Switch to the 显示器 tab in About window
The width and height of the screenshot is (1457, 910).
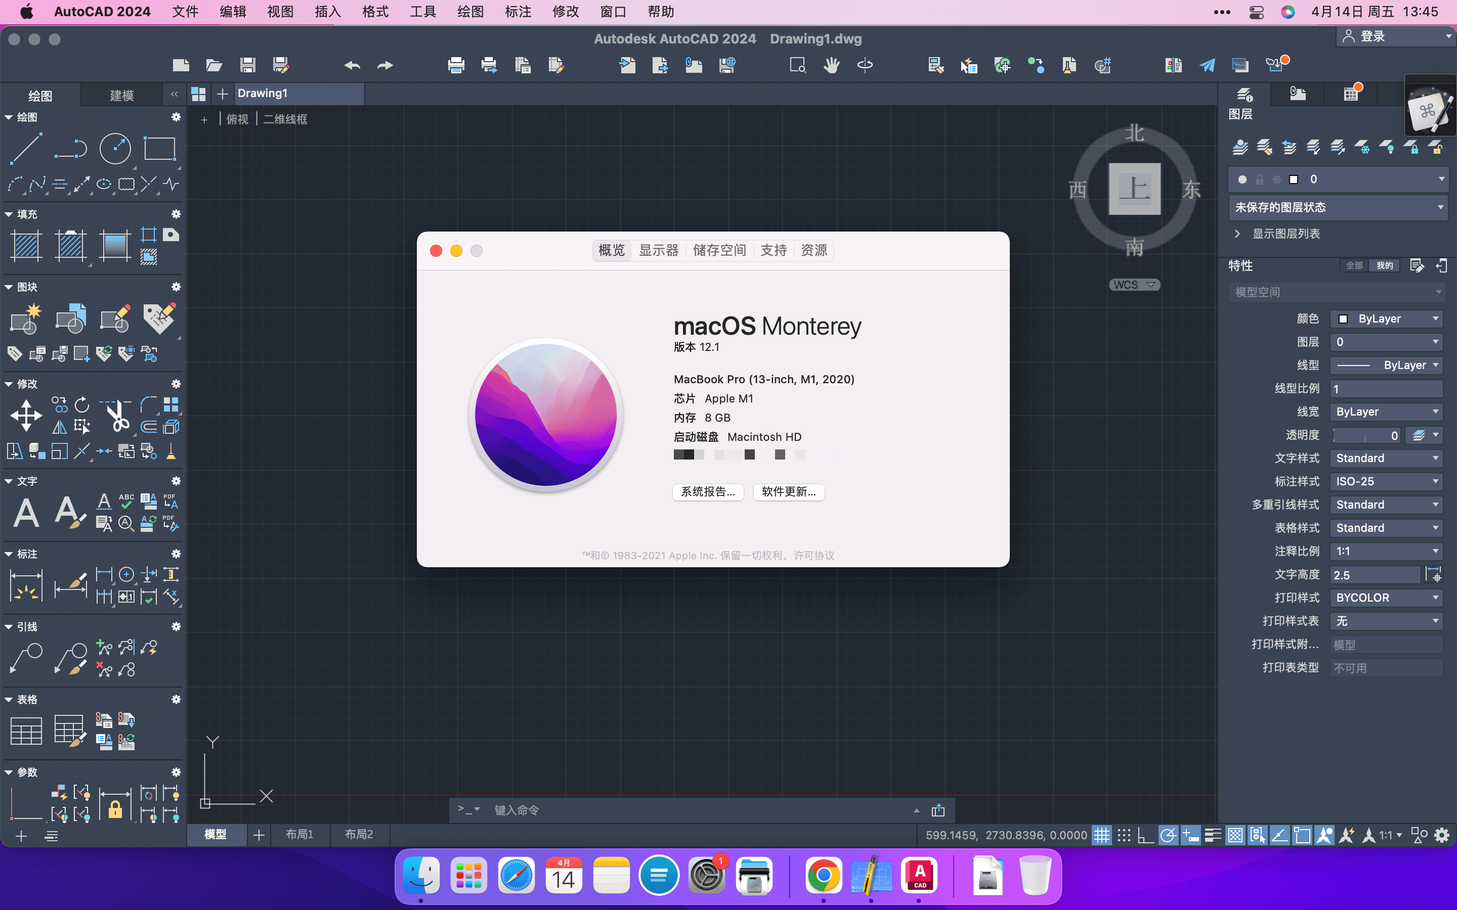click(659, 250)
